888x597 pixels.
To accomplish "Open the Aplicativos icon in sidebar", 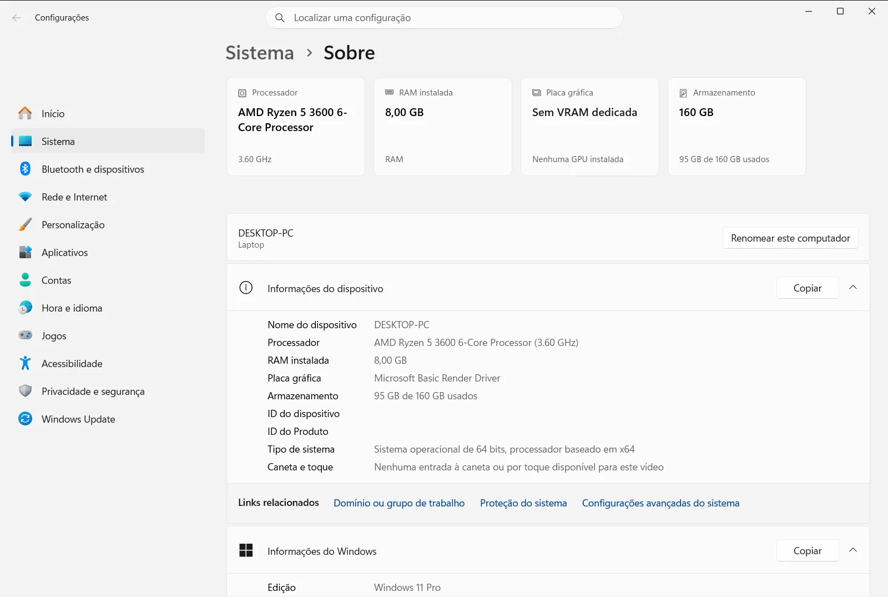I will coord(25,252).
